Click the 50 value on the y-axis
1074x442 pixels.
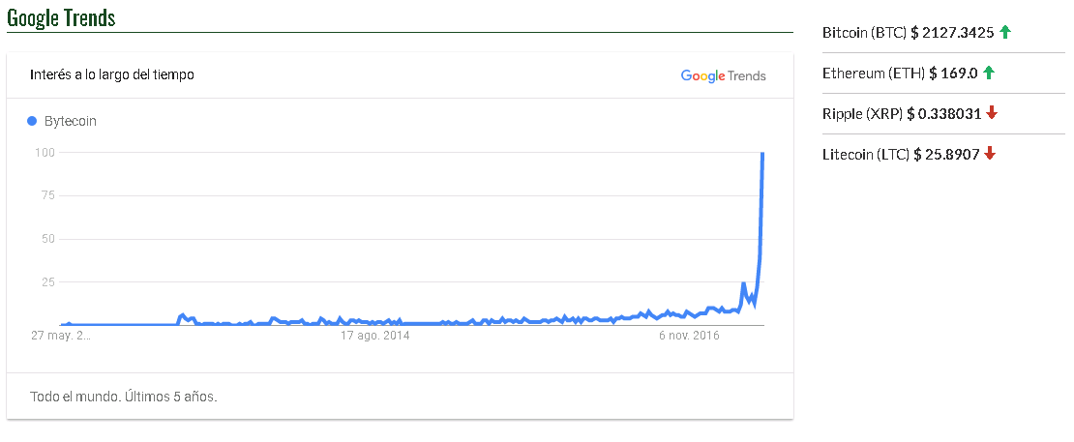point(46,238)
